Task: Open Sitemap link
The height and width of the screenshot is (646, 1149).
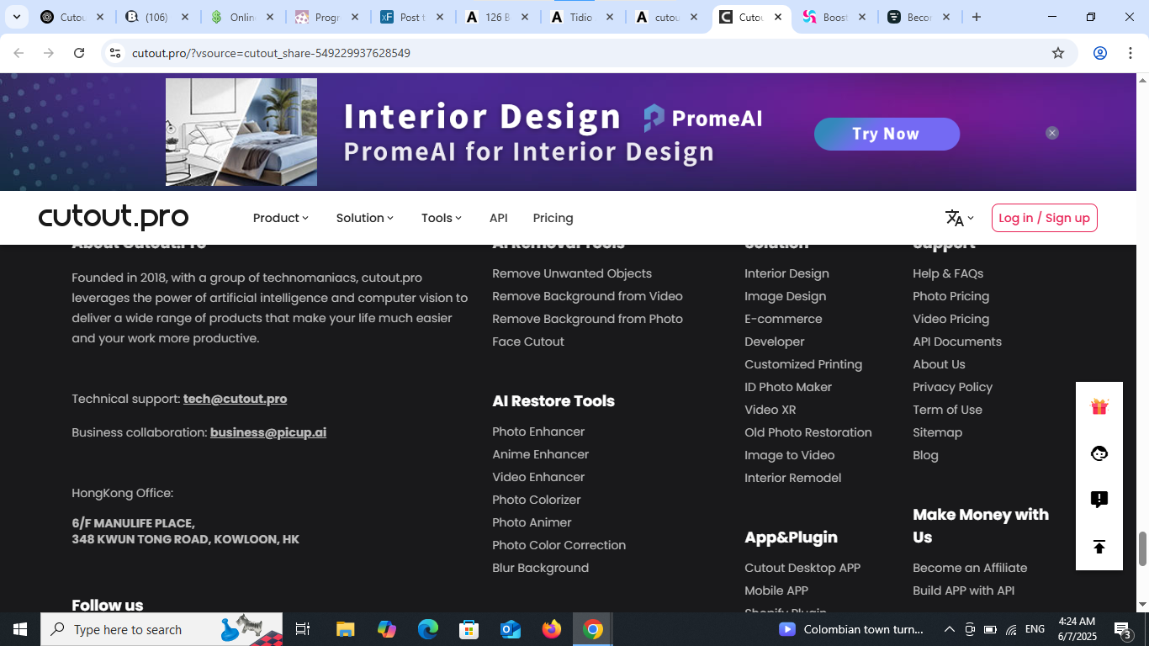Action: 937,432
